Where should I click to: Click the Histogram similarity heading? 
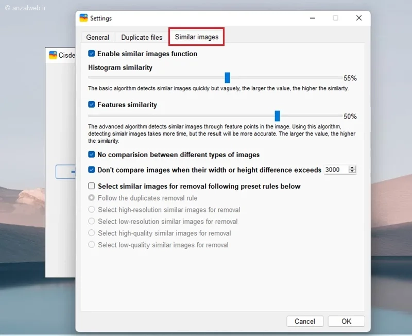(120, 68)
